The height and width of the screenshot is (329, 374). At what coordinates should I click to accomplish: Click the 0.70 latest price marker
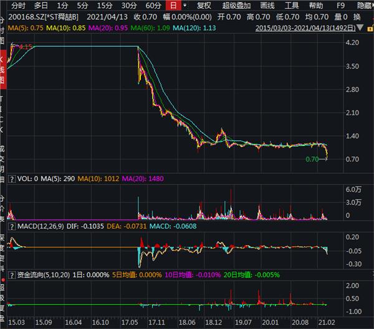coord(312,160)
